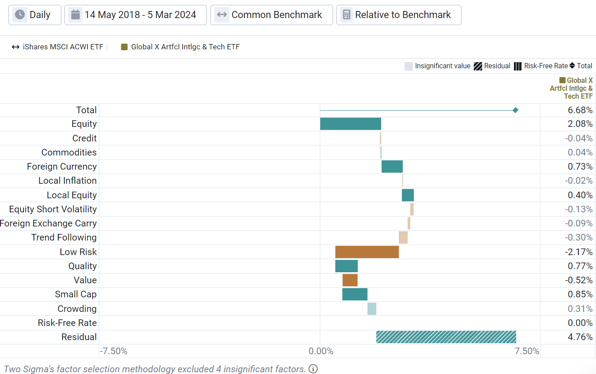
Task: Toggle the iShares MSCI ACWI ETF series
Action: 60,47
